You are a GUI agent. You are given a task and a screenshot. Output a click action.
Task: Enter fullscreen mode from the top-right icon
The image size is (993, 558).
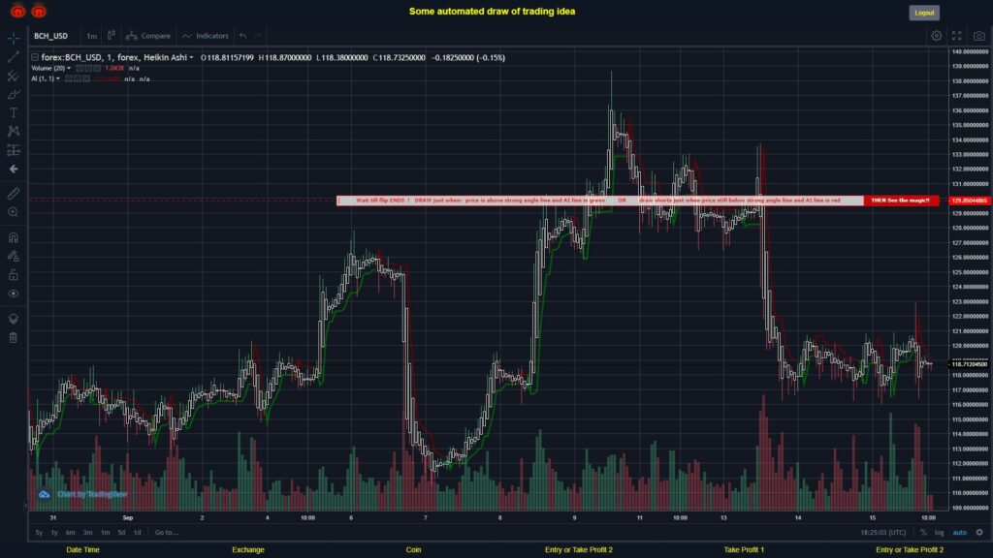tap(957, 35)
